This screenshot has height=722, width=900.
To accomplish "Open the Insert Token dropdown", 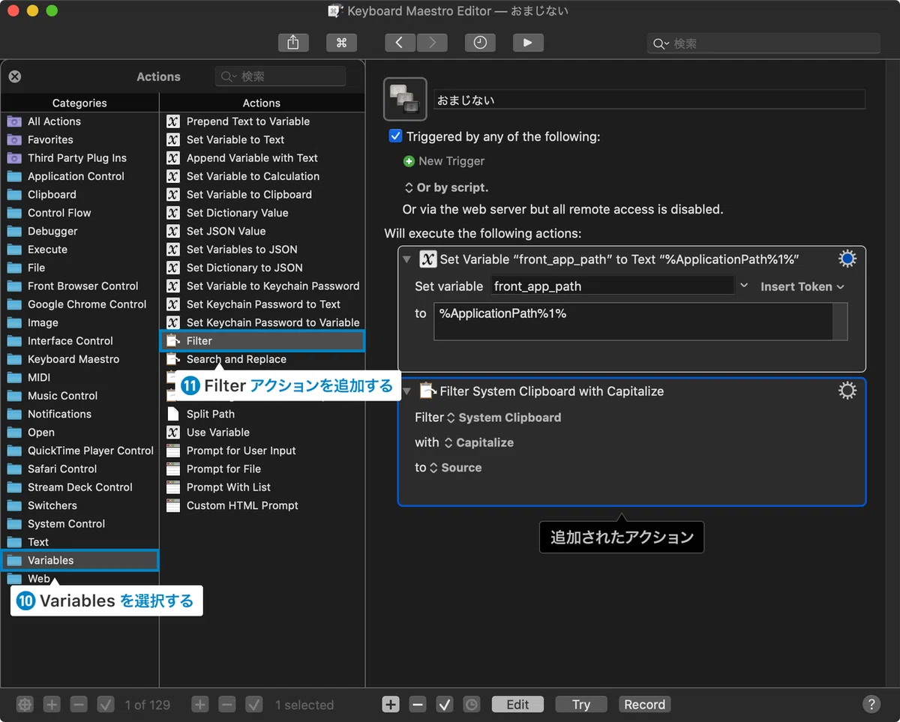I will 802,286.
